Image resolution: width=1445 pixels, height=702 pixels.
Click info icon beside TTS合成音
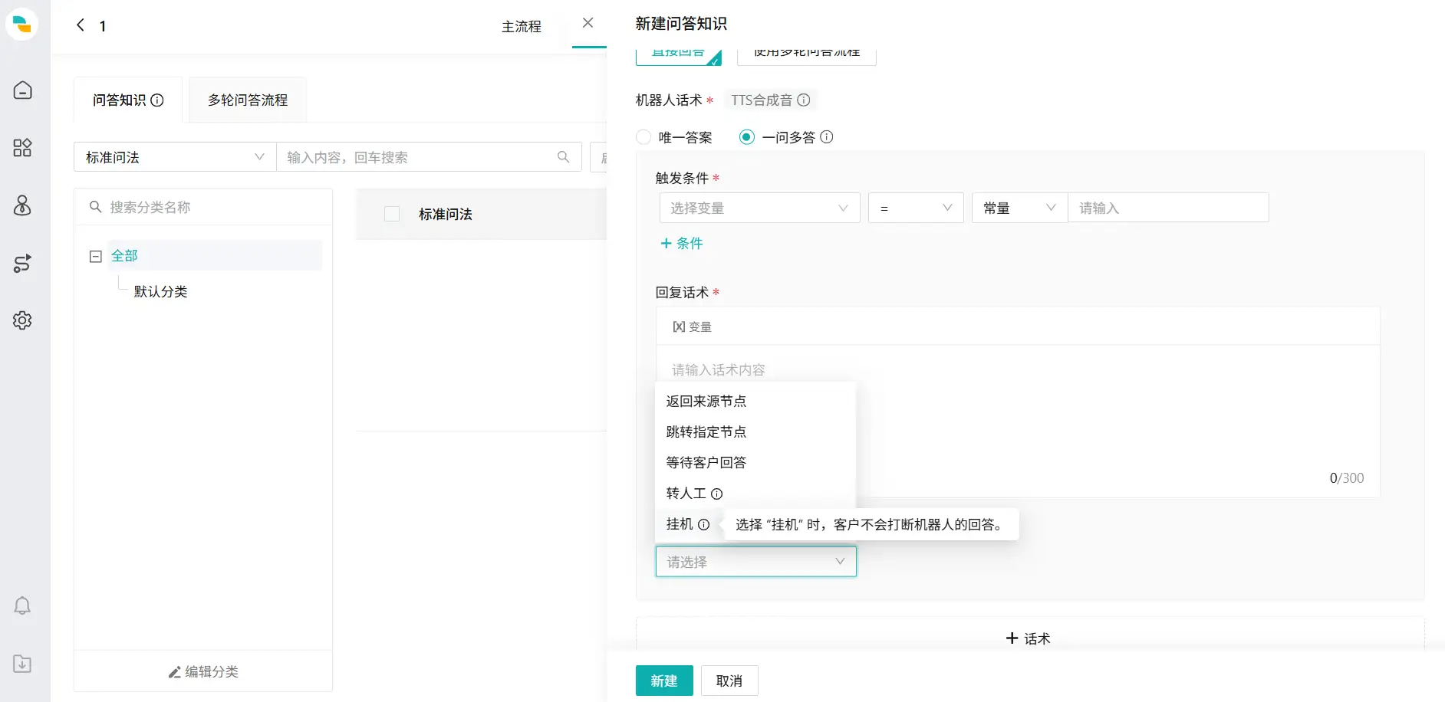804,100
